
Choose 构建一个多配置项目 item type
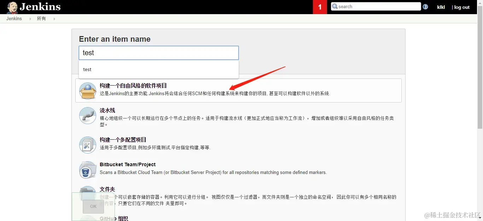pyautogui.click(x=123, y=140)
